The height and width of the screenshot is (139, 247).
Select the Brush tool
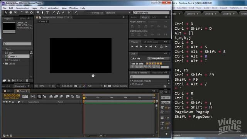(54, 13)
